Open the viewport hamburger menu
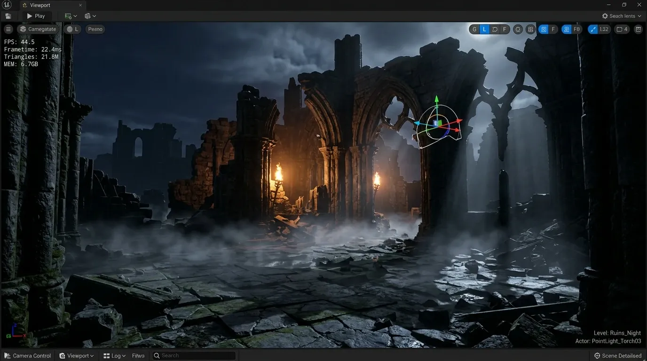647x361 pixels. coord(8,29)
